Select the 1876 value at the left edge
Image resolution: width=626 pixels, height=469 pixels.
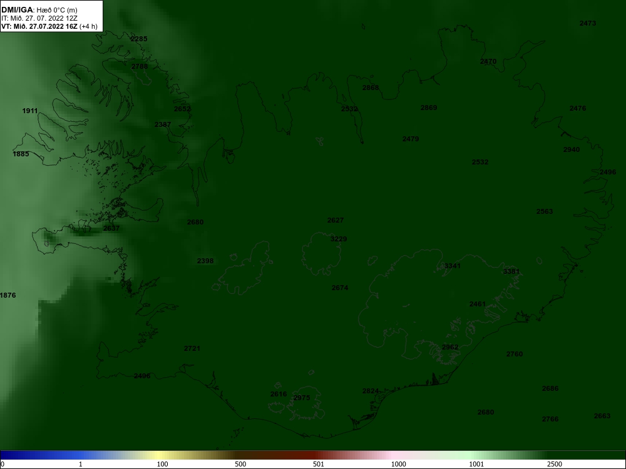point(8,296)
